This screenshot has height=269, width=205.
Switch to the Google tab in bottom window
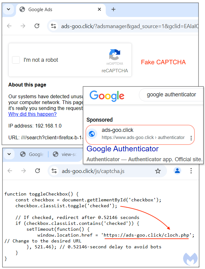point(32,154)
